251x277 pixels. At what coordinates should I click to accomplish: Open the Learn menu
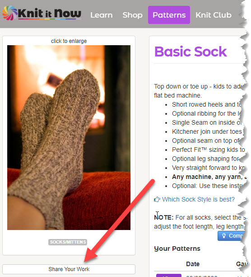point(102,15)
